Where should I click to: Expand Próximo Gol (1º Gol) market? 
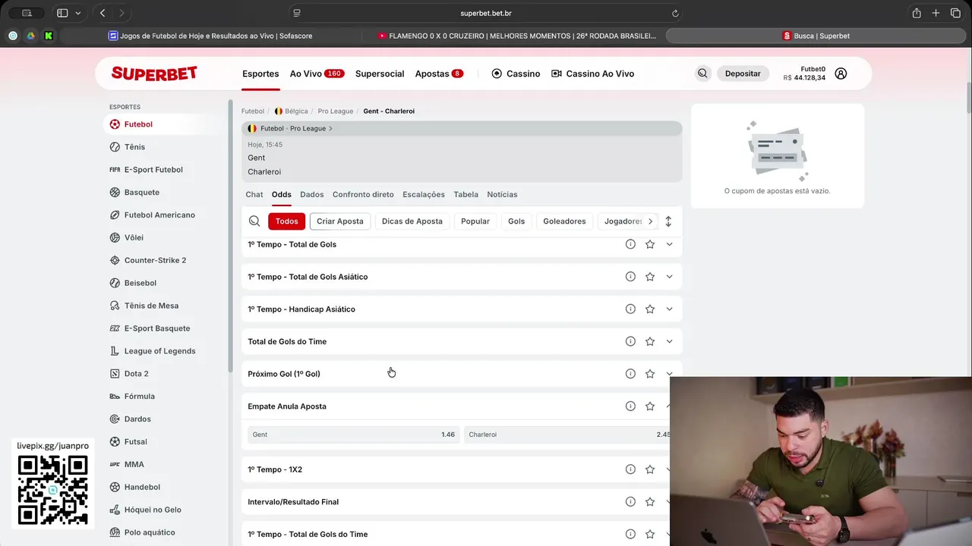coord(669,374)
